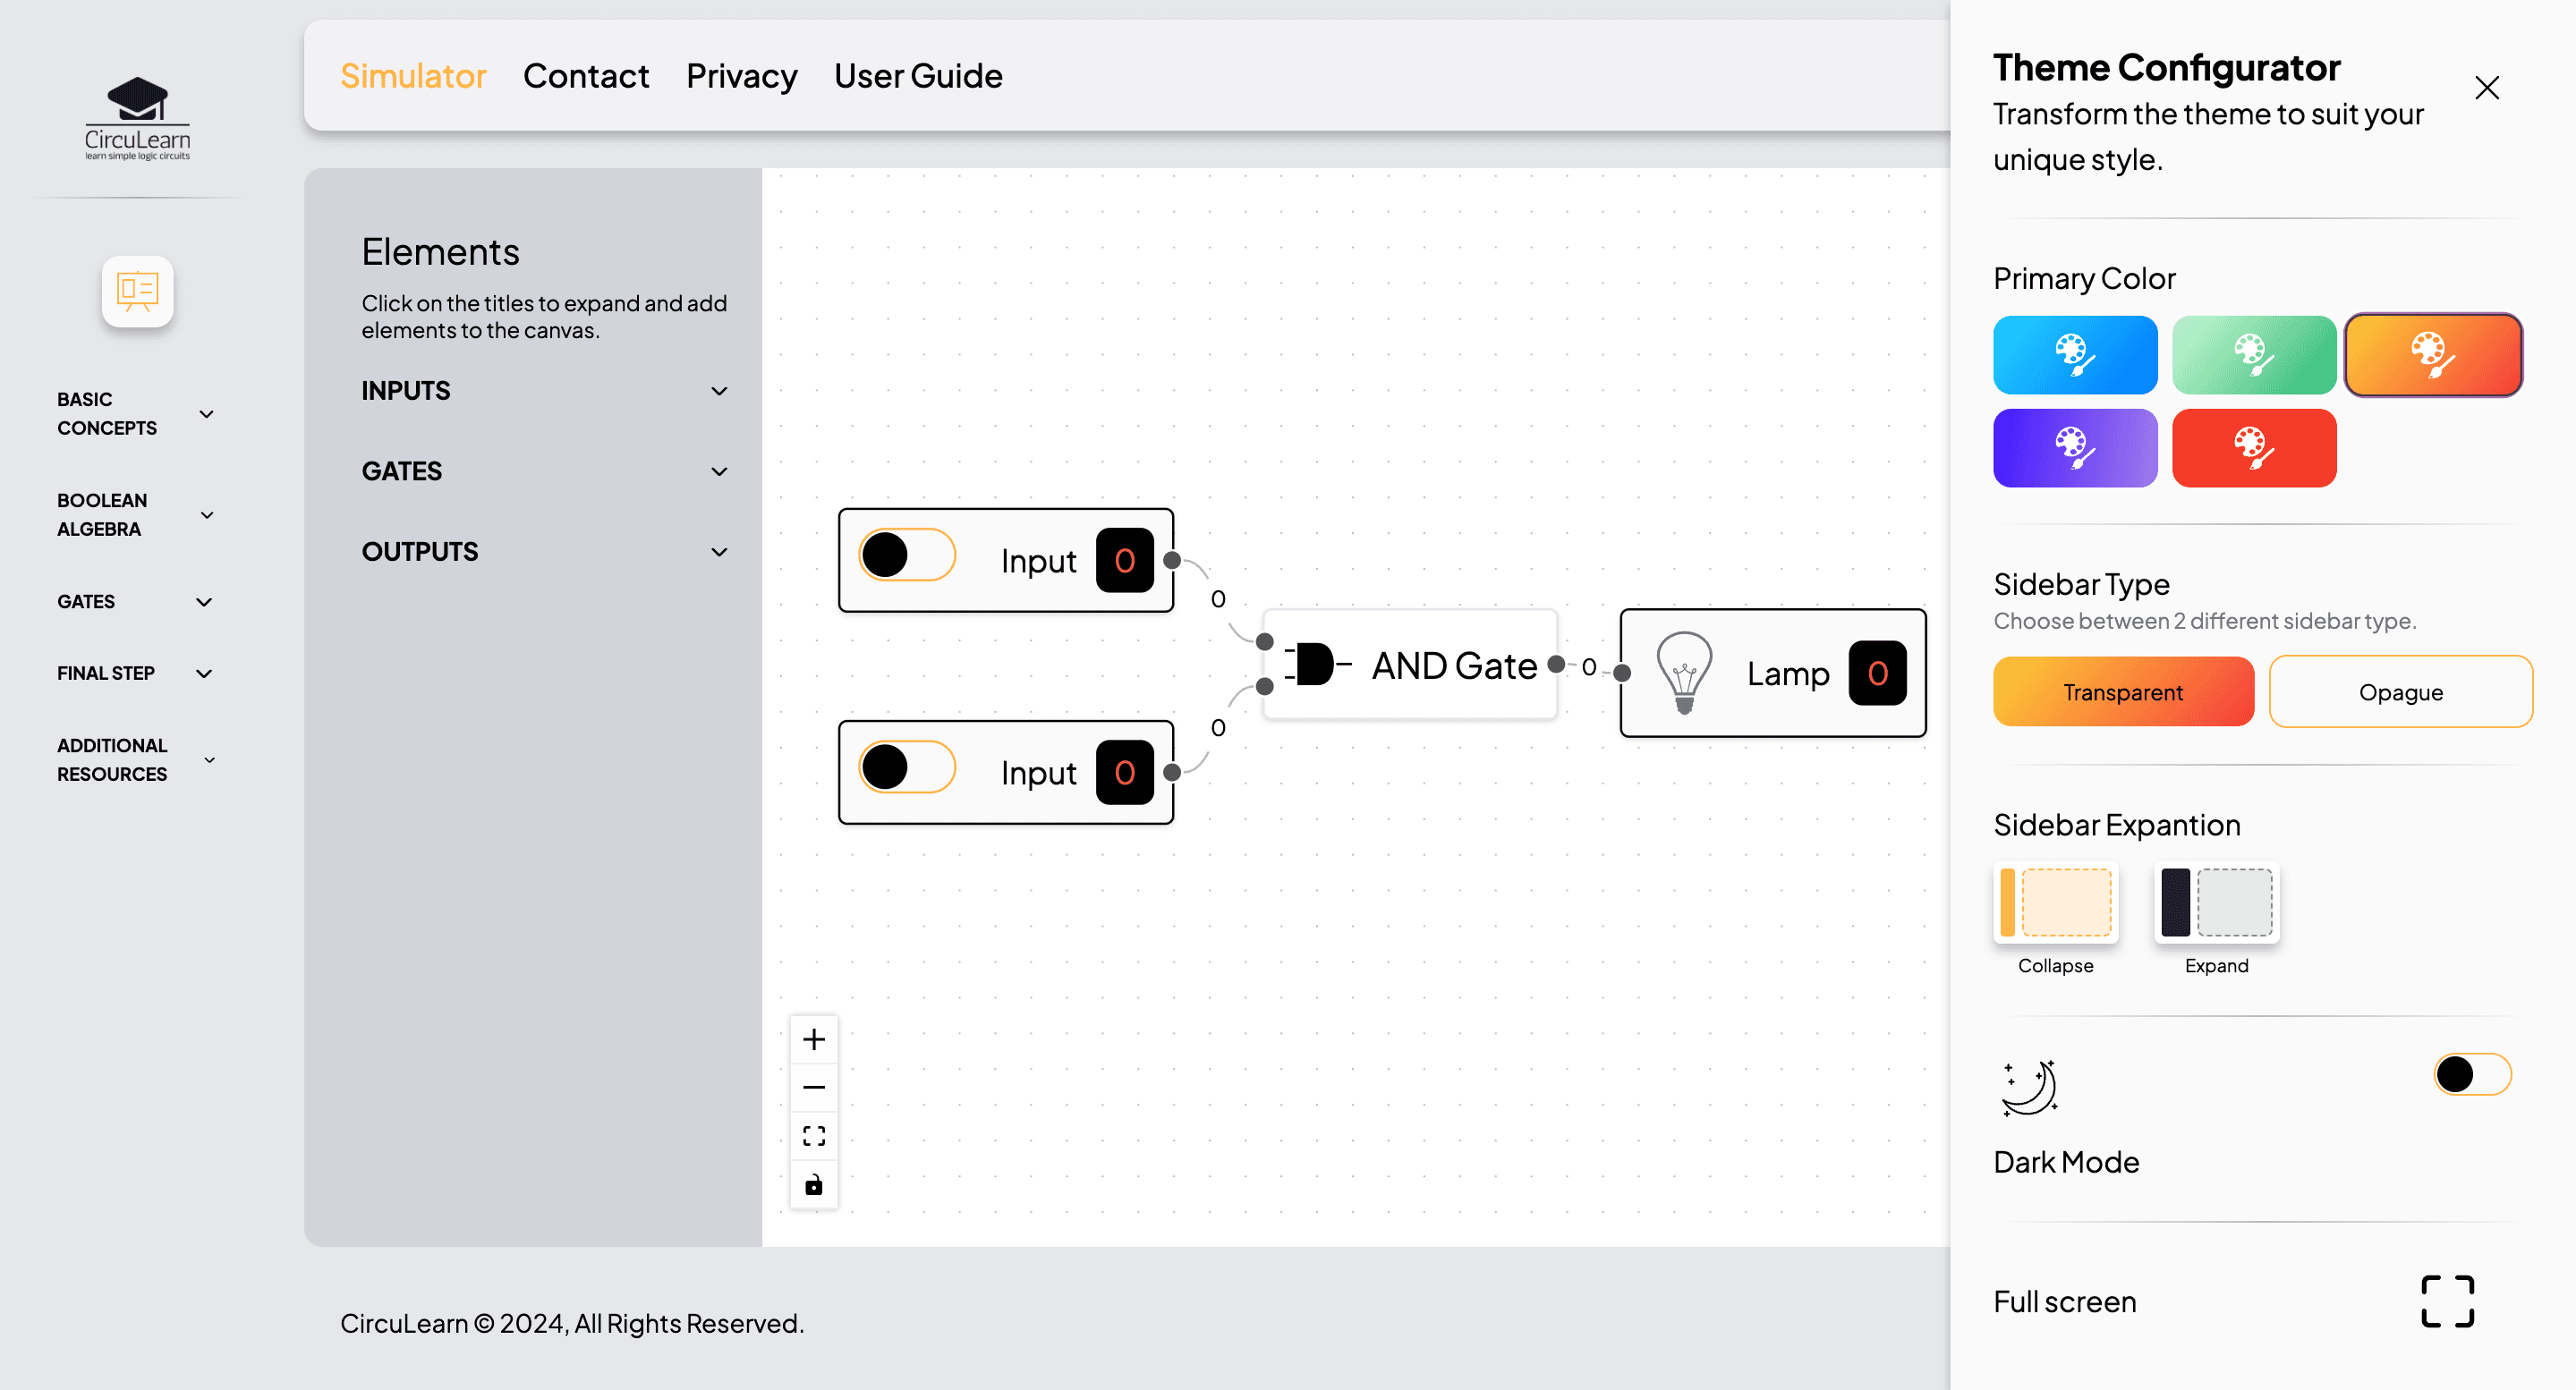Viewport: 2576px width, 1390px height.
Task: Expand the OUTPUTS elements section
Action: (544, 552)
